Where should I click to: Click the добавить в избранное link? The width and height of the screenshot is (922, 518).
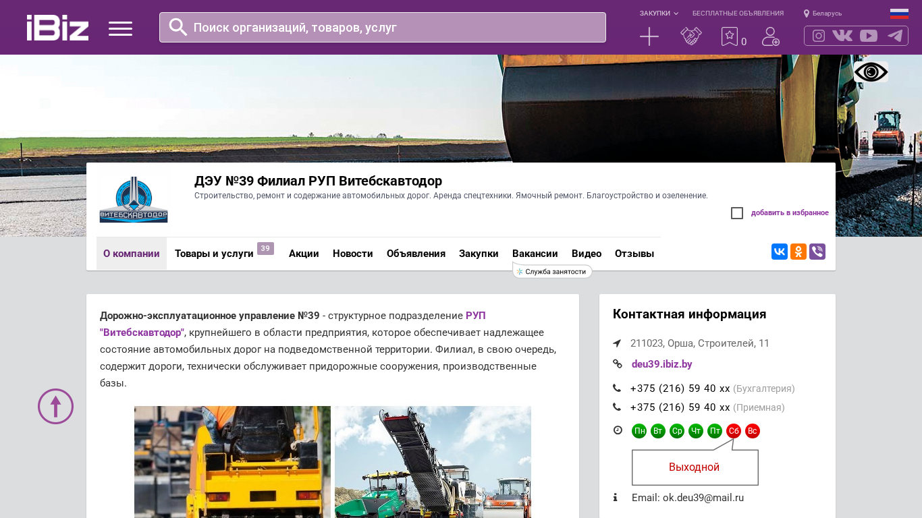pos(790,213)
